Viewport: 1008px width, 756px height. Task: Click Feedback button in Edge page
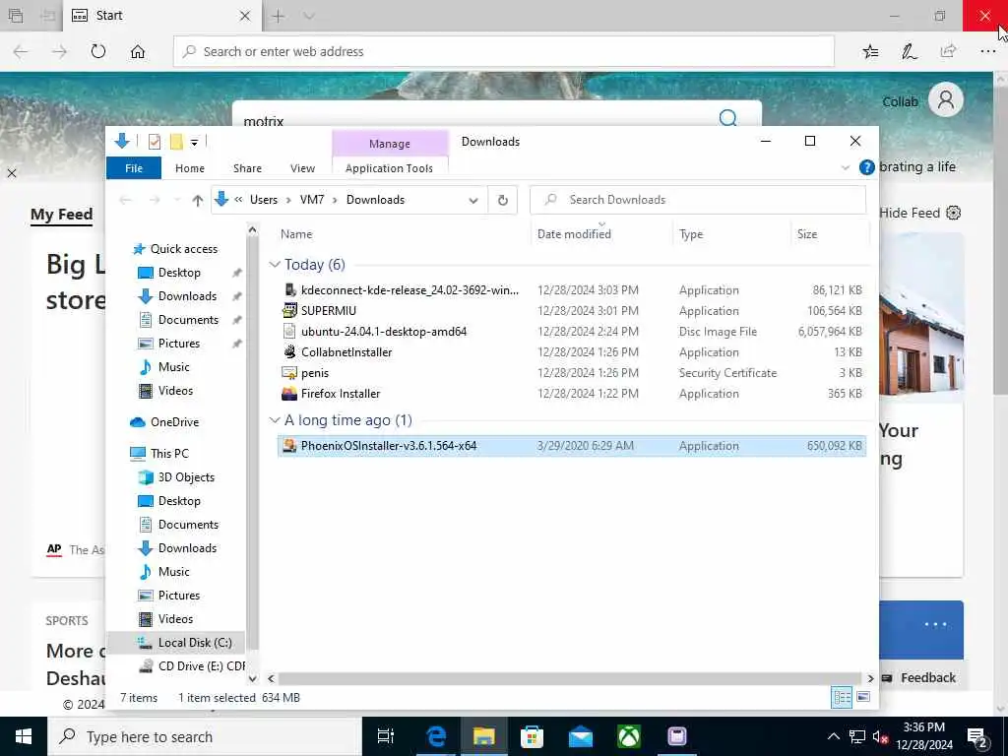pyautogui.click(x=919, y=677)
